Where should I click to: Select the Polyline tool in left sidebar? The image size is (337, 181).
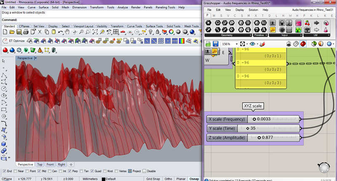(x=4, y=75)
